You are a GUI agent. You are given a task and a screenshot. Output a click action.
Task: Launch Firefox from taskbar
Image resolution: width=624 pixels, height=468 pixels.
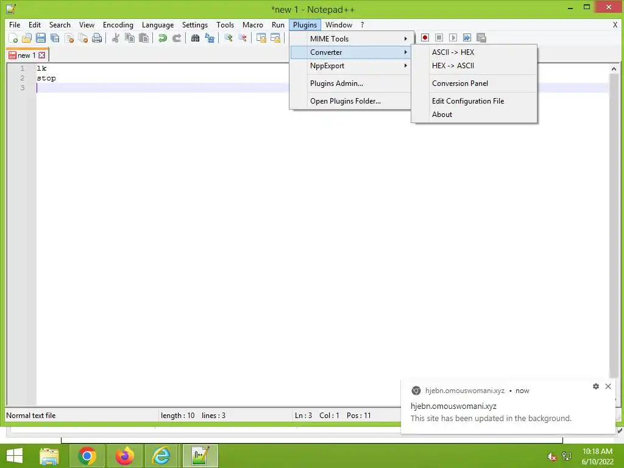pos(124,456)
